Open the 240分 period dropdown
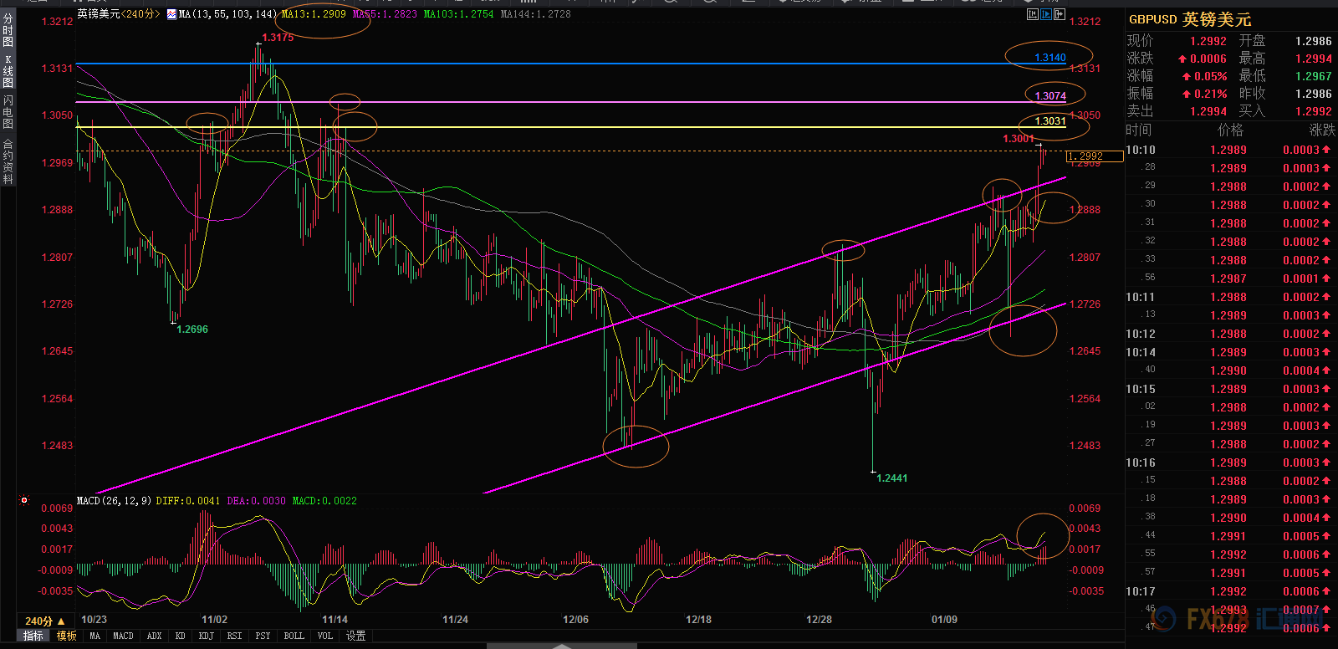 tap(44, 621)
